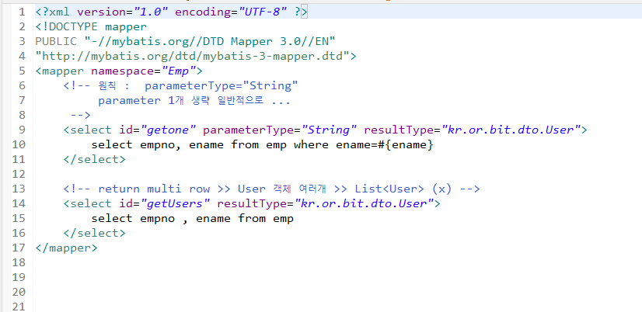The width and height of the screenshot is (642, 312).
Task: Click line number 20 in the gutter
Action: (x=19, y=292)
